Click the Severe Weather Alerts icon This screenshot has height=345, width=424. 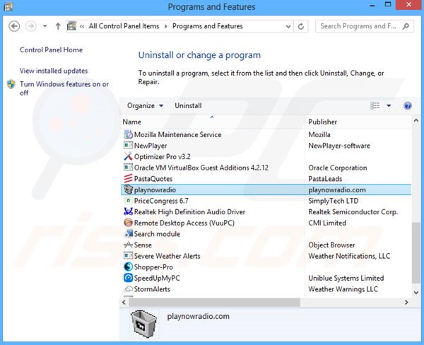pos(128,256)
